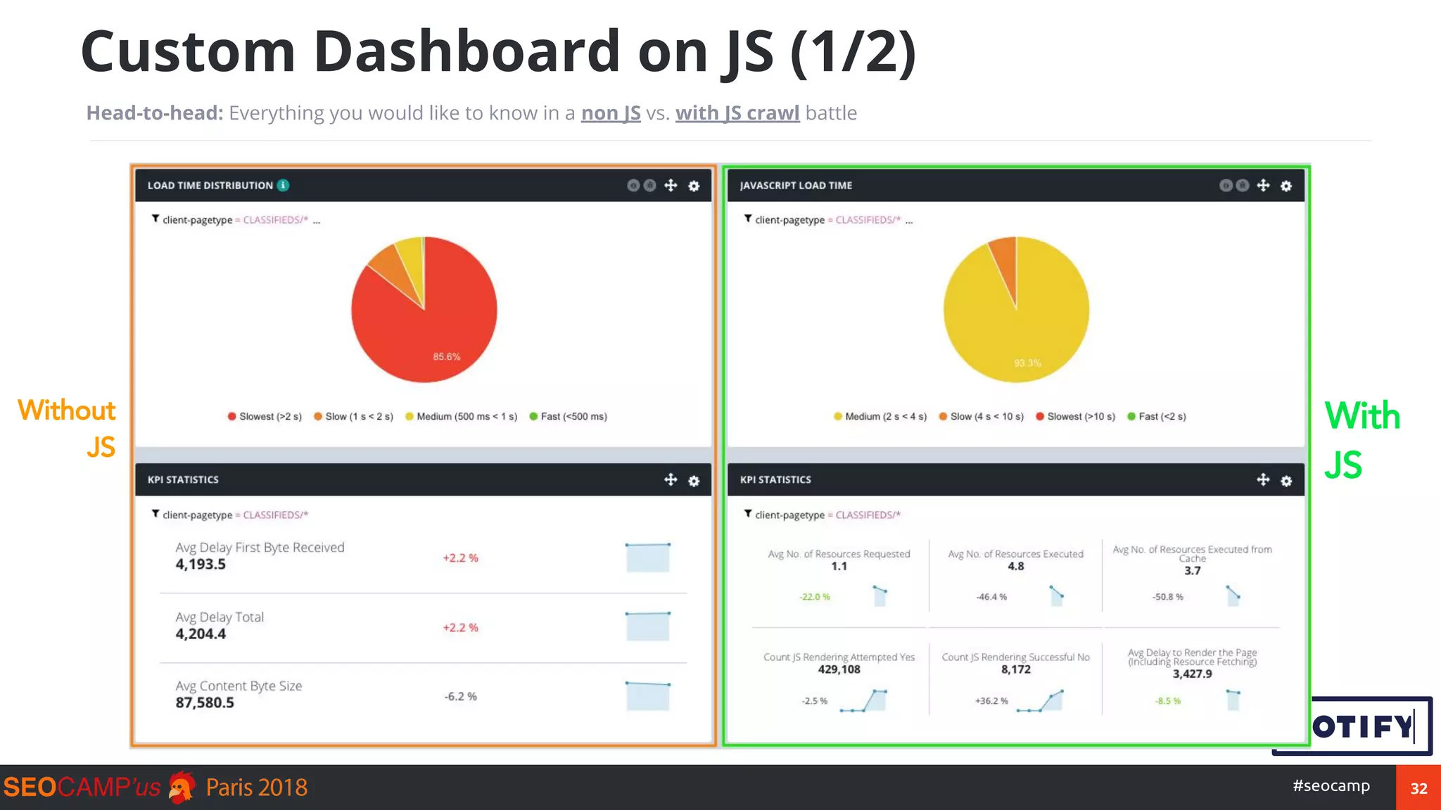Toggle the Slowest (>10 s) legend entry
The height and width of the screenshot is (810, 1441).
[1076, 416]
